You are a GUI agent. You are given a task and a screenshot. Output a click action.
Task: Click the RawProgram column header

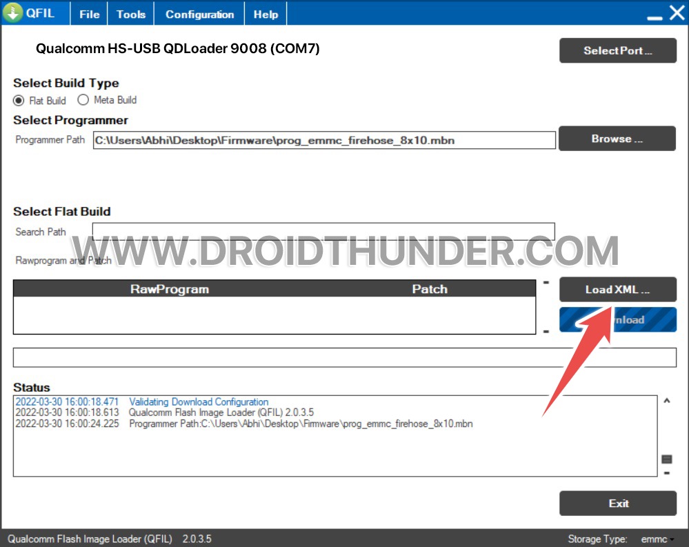tap(169, 289)
